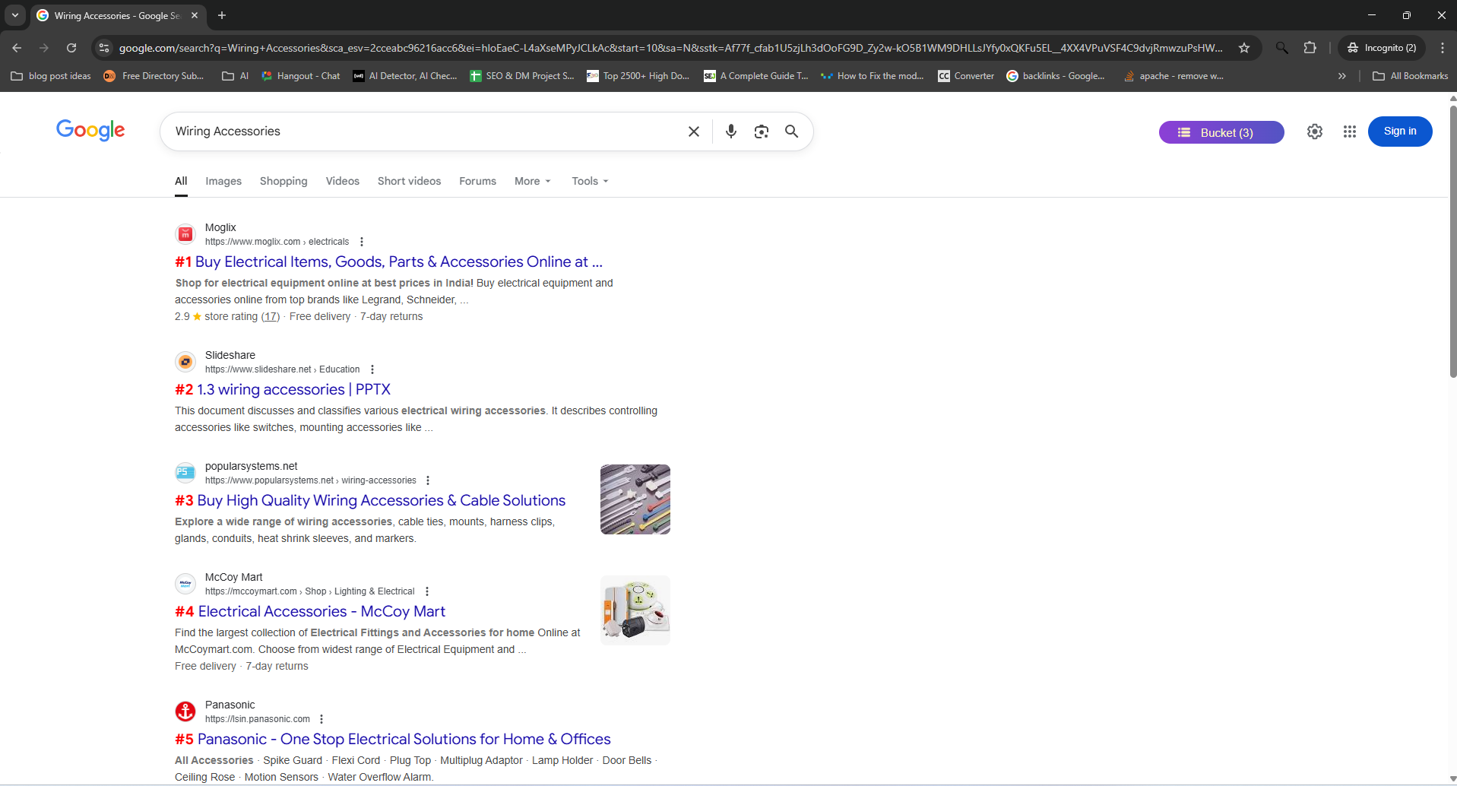Expand the More search filters dropdown

[x=532, y=181]
